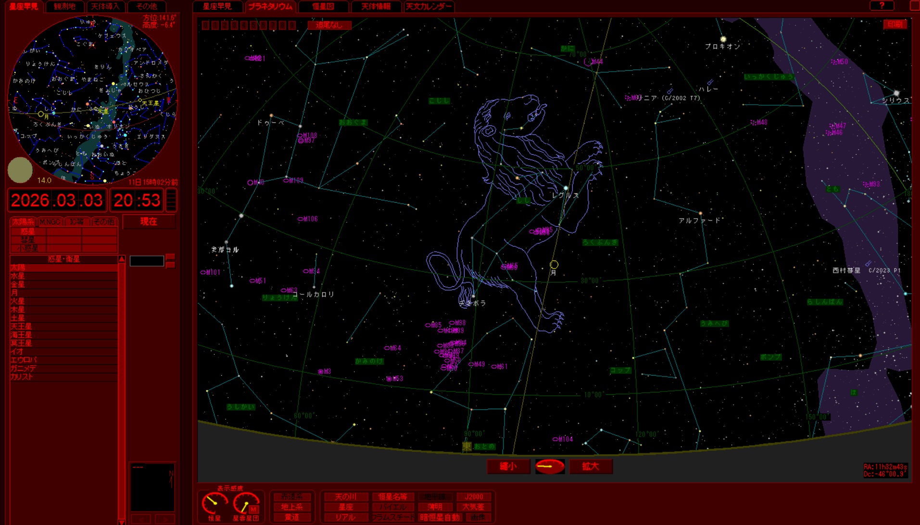Open the 追尾なし tracking selector
The height and width of the screenshot is (525, 920).
pos(329,25)
